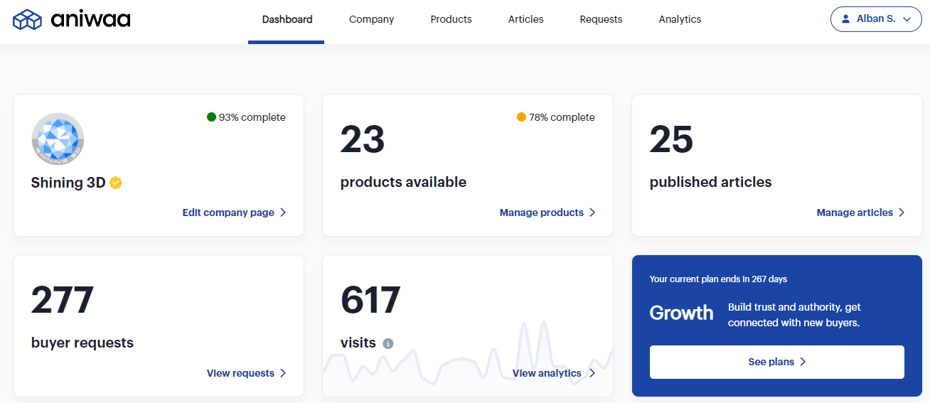
Task: Click the yellow verified badge next to Shining 3D
Action: [x=116, y=183]
